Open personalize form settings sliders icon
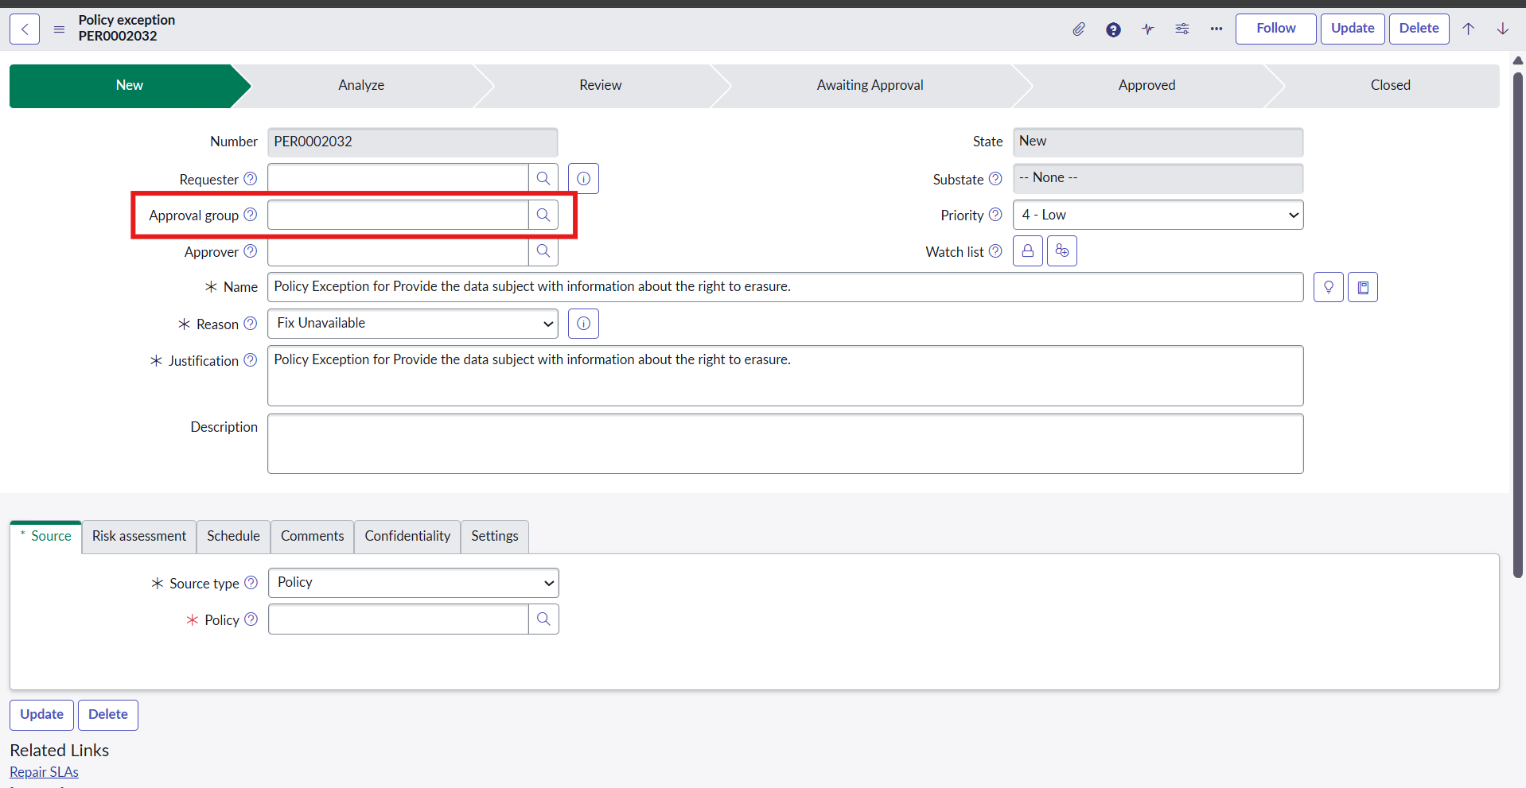Screen dimensions: 1526x788 pos(1182,29)
